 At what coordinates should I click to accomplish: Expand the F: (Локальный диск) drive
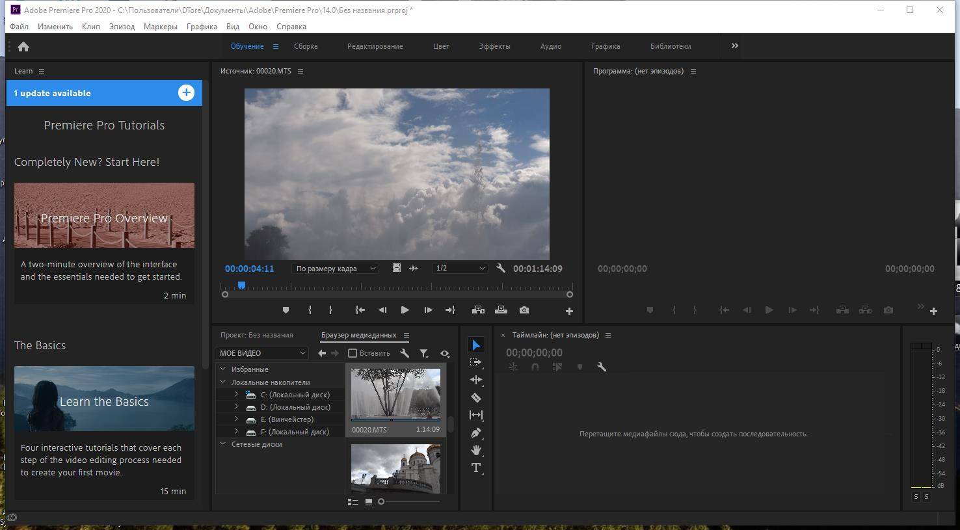pos(237,432)
